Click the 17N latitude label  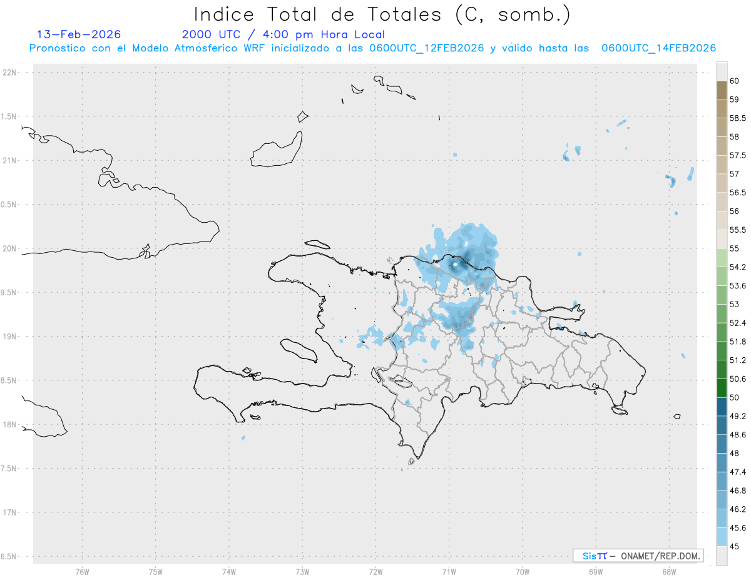(x=11, y=512)
